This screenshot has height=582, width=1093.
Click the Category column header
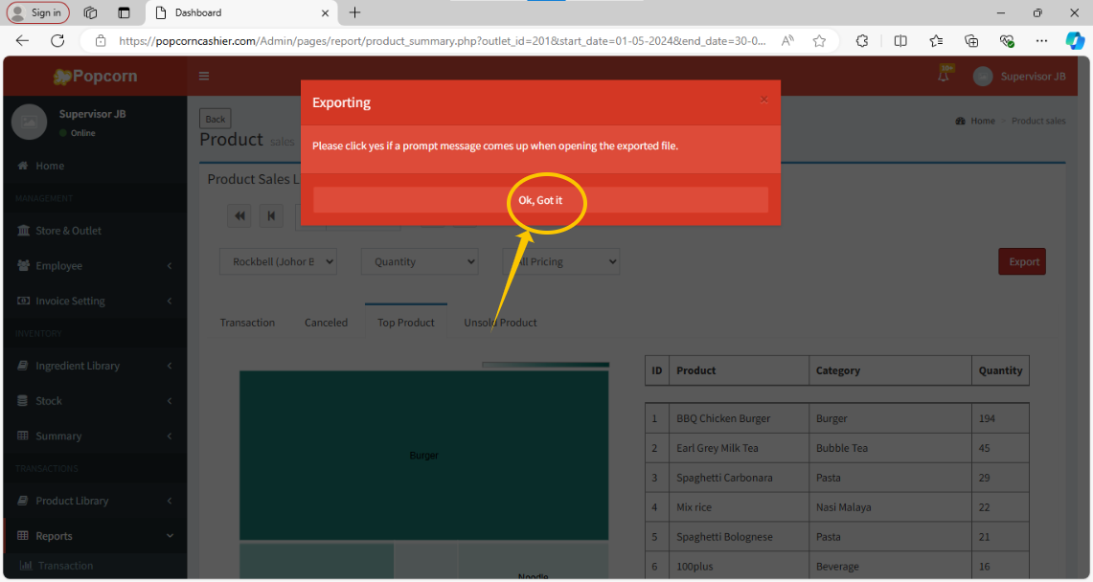click(x=890, y=370)
